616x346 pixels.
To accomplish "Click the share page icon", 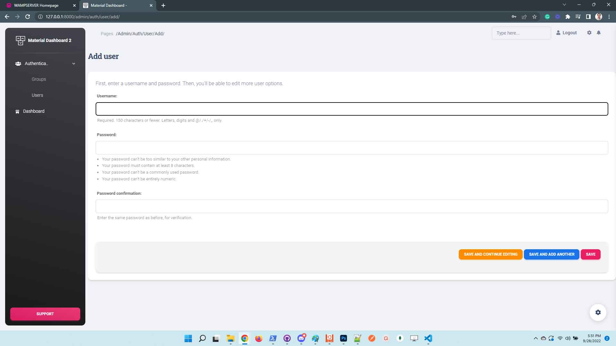I will pos(524,17).
